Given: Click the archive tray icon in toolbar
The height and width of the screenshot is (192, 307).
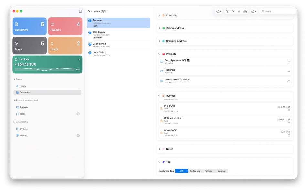Looking at the screenshot, I should tap(245, 11).
